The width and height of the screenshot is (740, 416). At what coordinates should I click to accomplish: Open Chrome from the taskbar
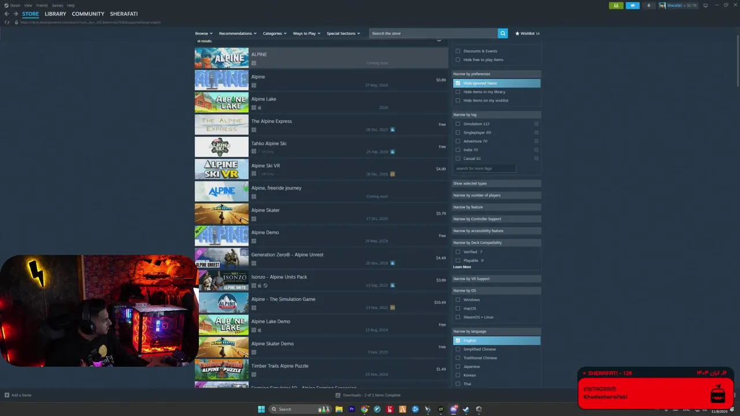[x=365, y=409]
